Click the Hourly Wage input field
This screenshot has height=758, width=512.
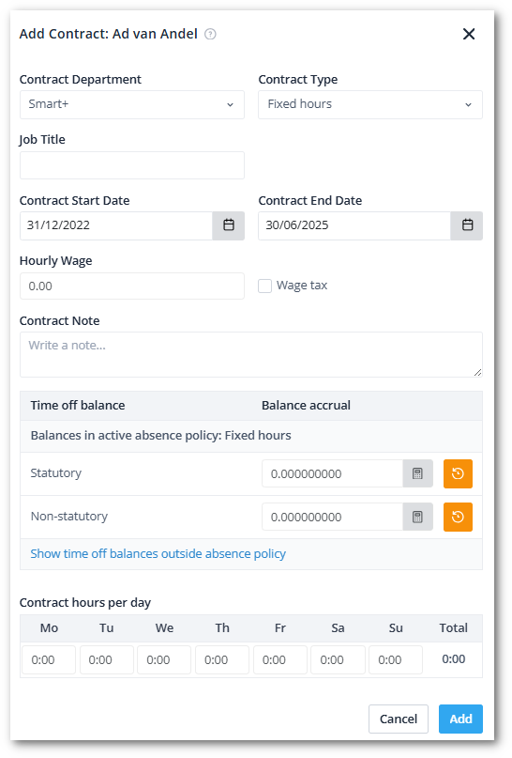pyautogui.click(x=132, y=286)
